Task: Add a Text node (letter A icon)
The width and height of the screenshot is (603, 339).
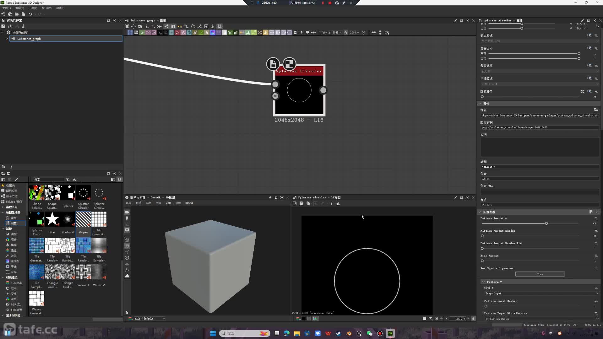Action: pyautogui.click(x=183, y=33)
